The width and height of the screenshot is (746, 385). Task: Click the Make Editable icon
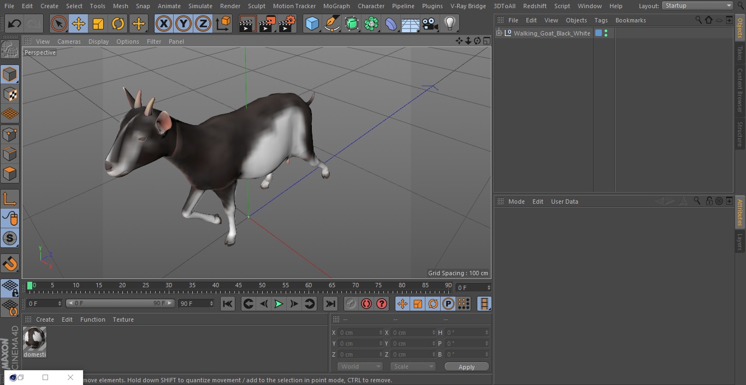tap(10, 50)
